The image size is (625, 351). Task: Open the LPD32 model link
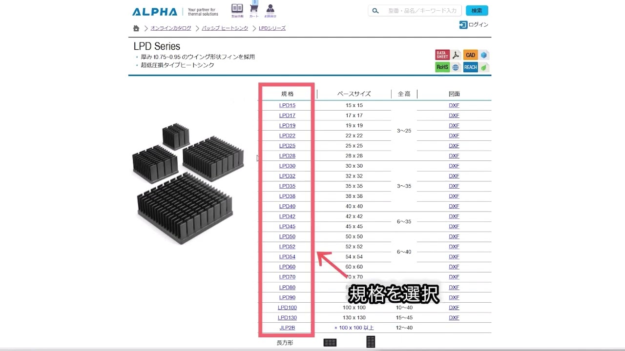[x=287, y=176]
